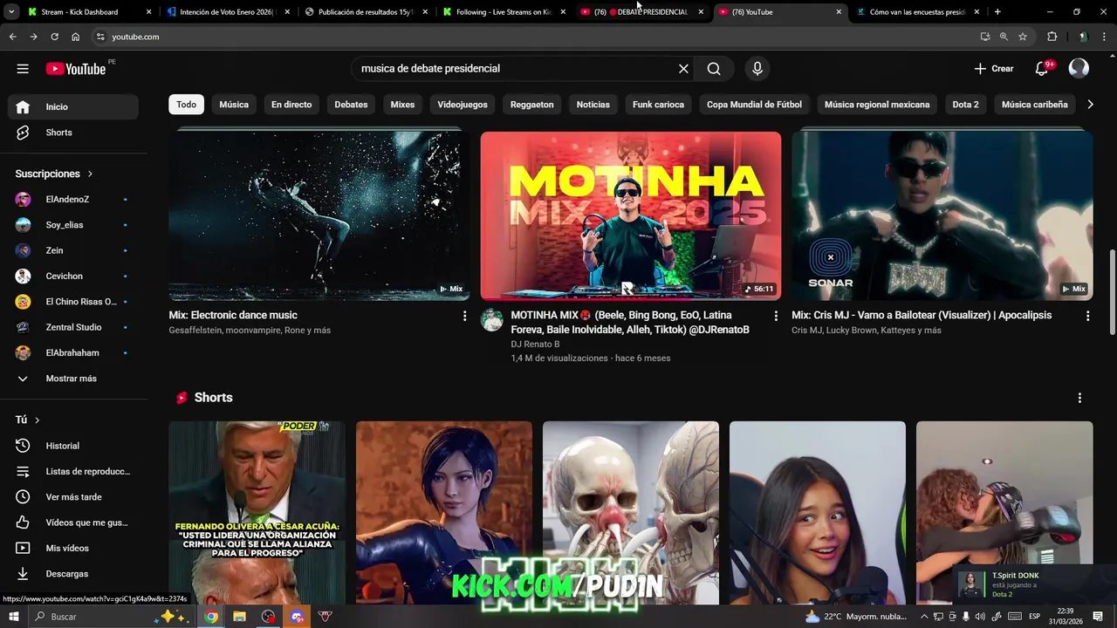Reload the page

(54, 37)
